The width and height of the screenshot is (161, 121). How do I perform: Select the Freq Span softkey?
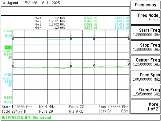pos(145,77)
